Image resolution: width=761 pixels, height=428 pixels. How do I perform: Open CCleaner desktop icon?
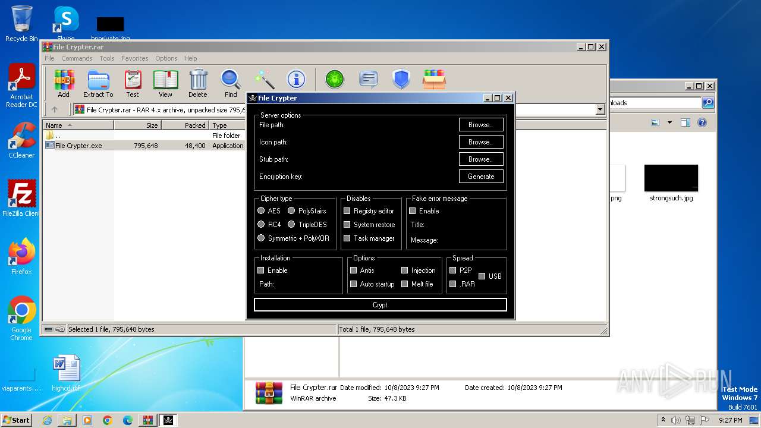[21, 140]
